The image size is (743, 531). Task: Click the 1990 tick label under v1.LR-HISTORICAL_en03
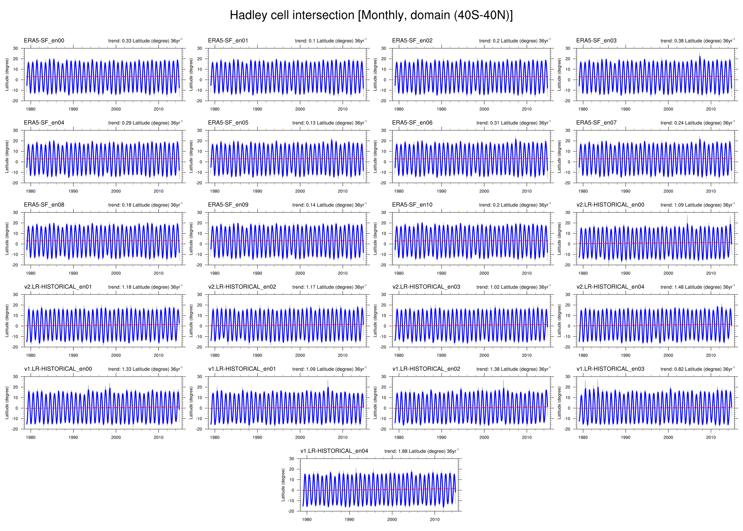[x=625, y=437]
